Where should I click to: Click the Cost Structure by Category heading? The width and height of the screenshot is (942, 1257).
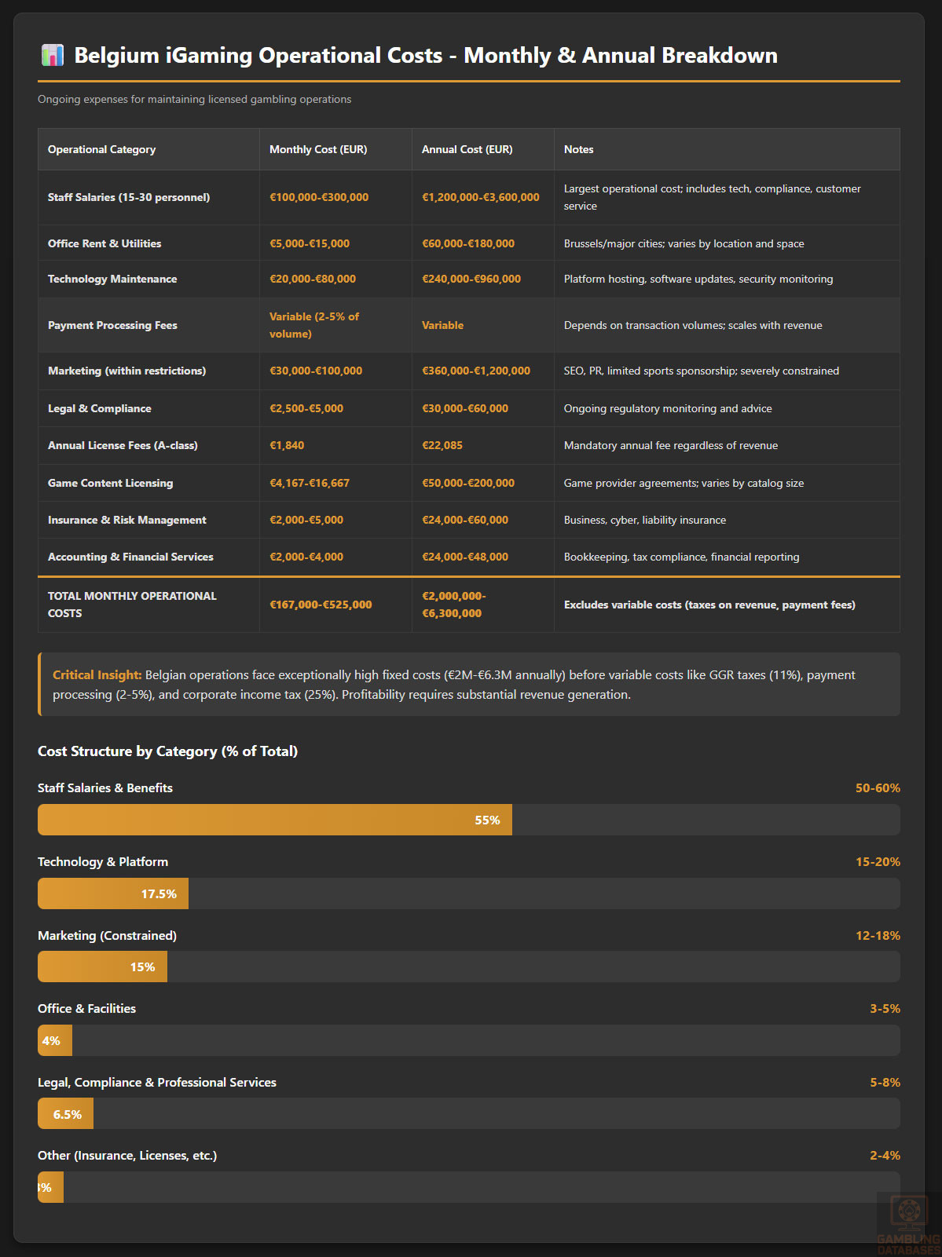point(167,751)
